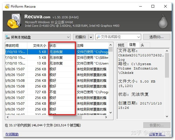Screen dimensions: 175x140
Task: Click info panel scrollbar up arrow
Action: (167, 51)
